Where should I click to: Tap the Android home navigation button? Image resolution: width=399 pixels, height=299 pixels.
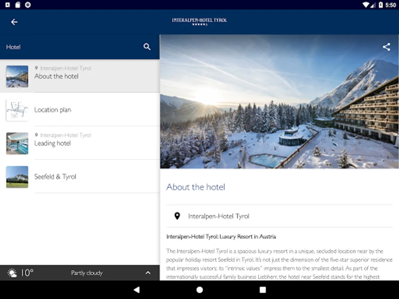199,290
